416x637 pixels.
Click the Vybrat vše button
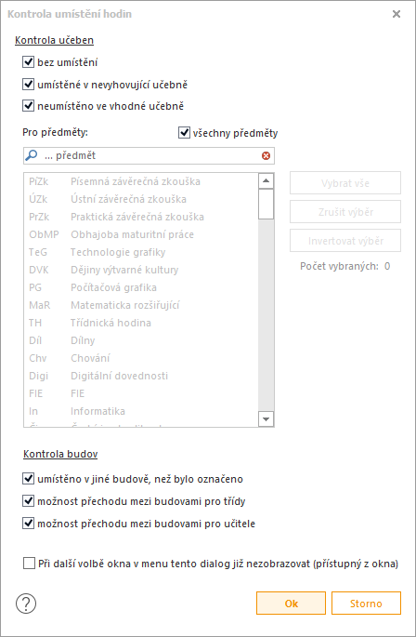(x=345, y=183)
